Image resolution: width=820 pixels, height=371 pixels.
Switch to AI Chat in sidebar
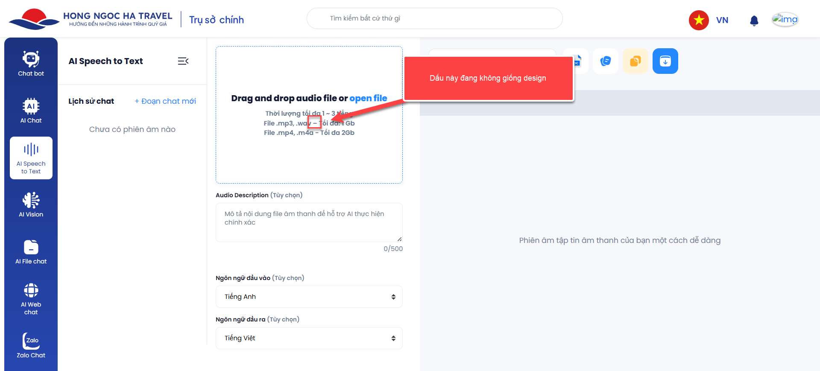click(31, 111)
